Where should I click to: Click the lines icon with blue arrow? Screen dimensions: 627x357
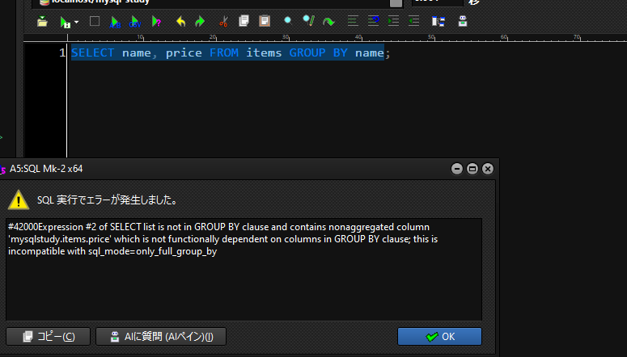pos(373,21)
